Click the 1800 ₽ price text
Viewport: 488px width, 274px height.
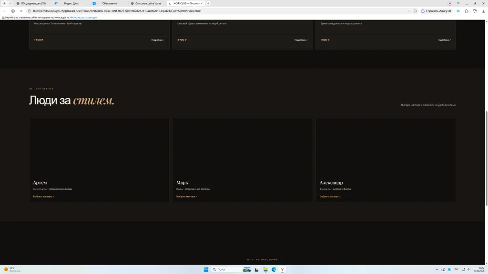[x=39, y=40]
